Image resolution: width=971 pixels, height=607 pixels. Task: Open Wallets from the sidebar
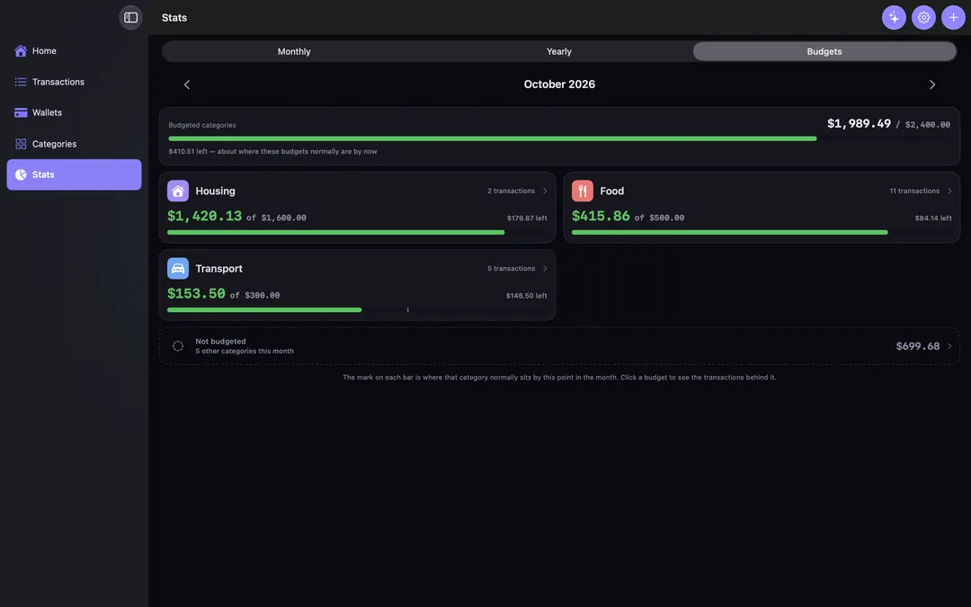pyautogui.click(x=75, y=112)
